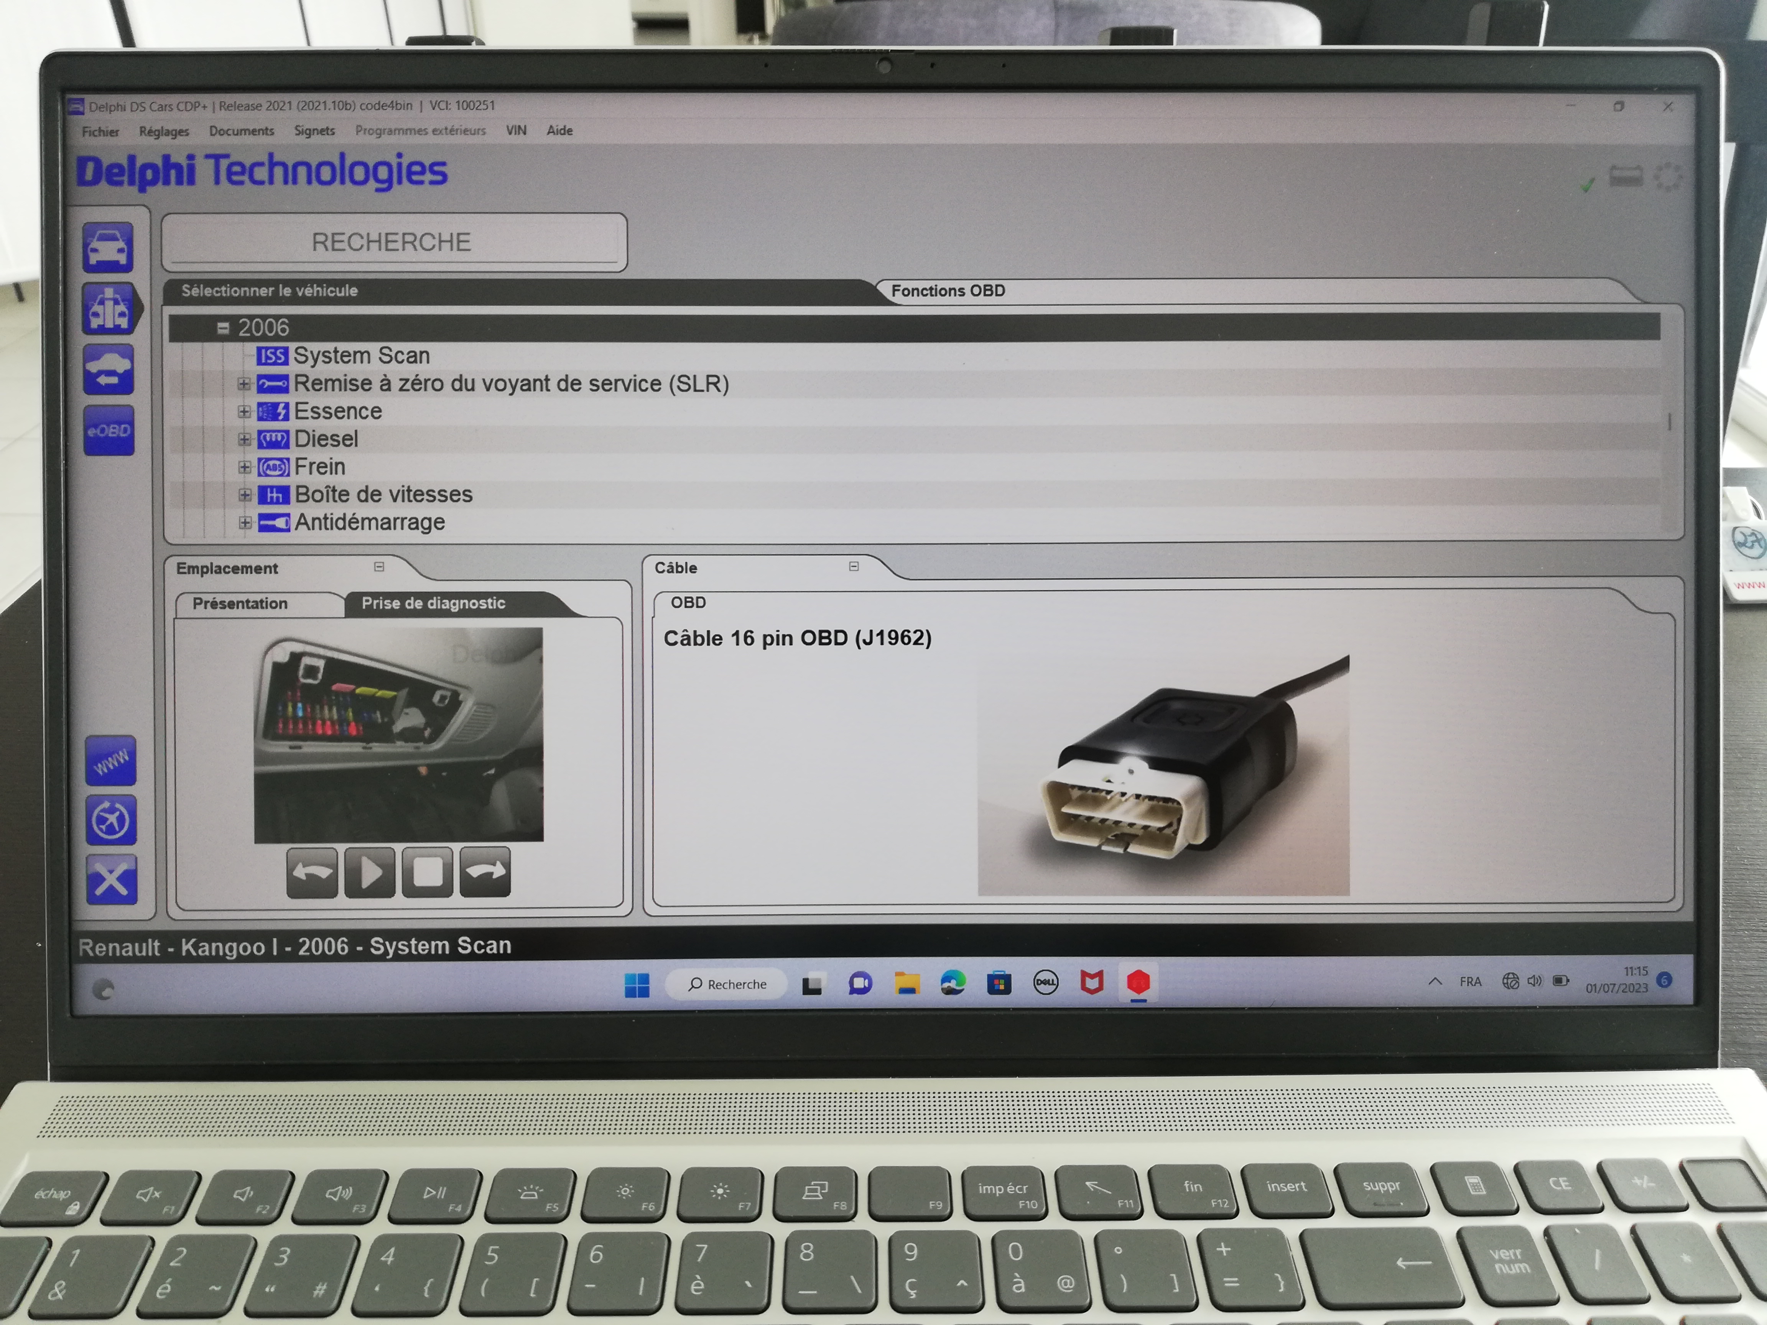This screenshot has height=1325, width=1767.
Task: Open the Fichier menu
Action: [x=100, y=132]
